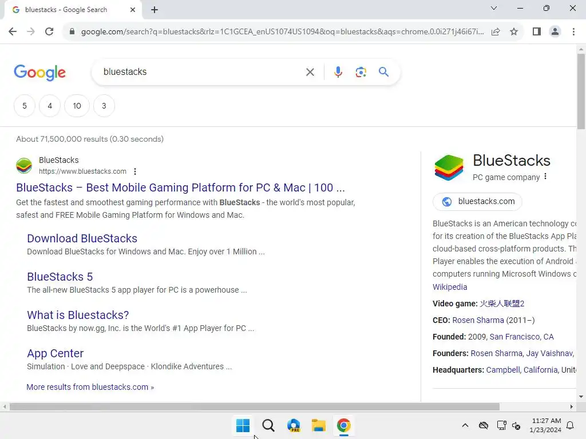Select the "5" filter chip
The width and height of the screenshot is (586, 439).
point(24,106)
